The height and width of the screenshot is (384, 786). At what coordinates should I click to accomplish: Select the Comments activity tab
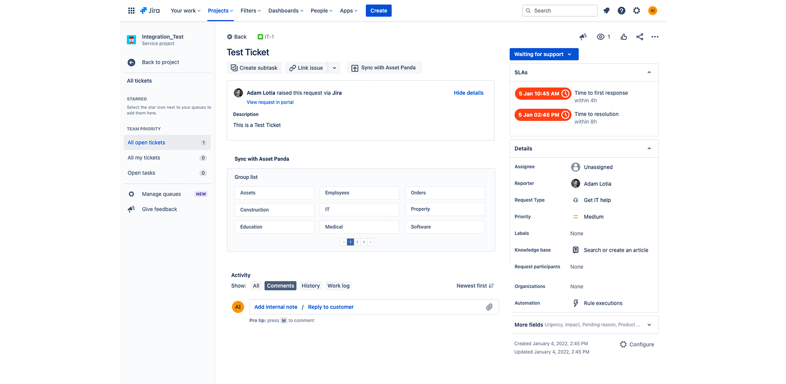pyautogui.click(x=281, y=286)
